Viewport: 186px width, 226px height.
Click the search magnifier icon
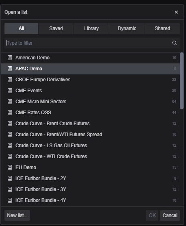tap(175, 43)
